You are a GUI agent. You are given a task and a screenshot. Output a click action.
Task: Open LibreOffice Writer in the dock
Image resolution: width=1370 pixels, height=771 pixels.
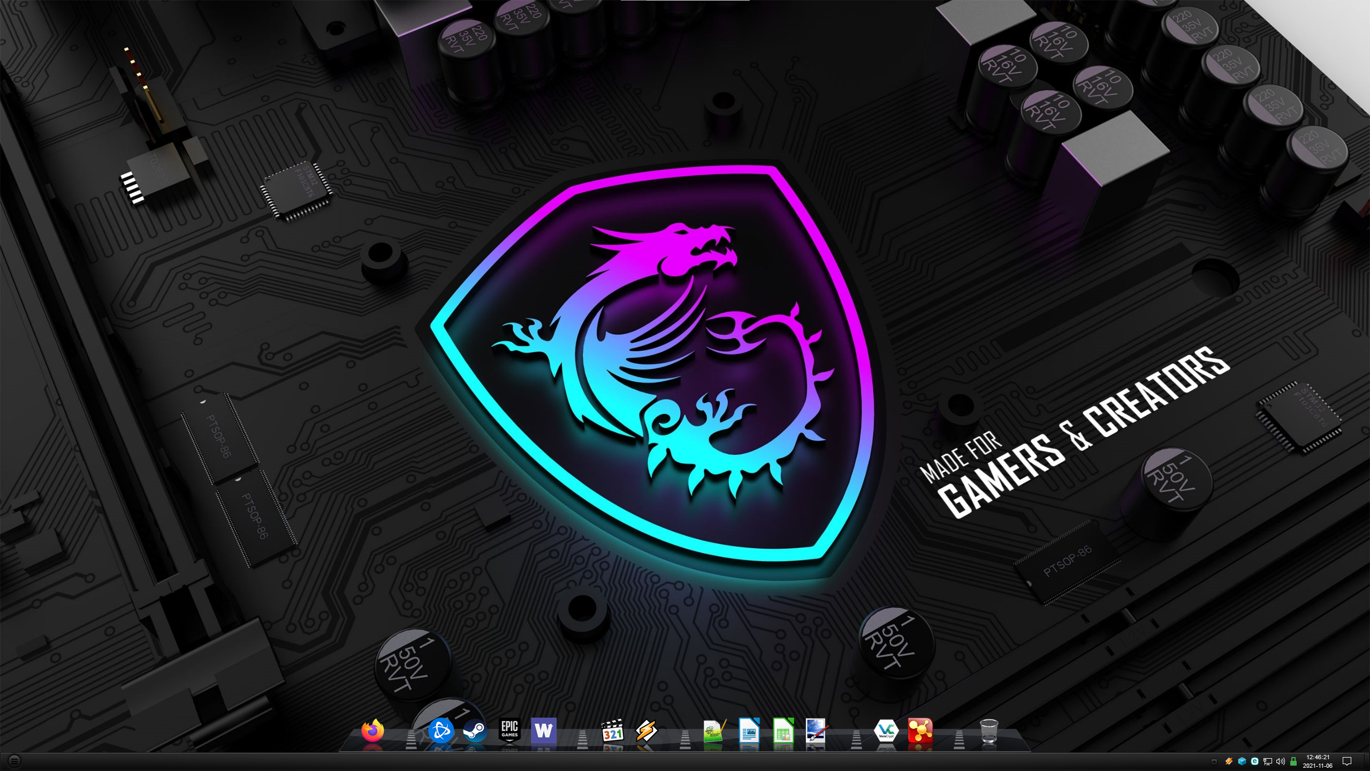749,730
